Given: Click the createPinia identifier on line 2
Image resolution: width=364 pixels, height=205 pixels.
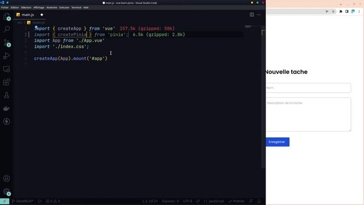Looking at the screenshot, I should [72, 35].
